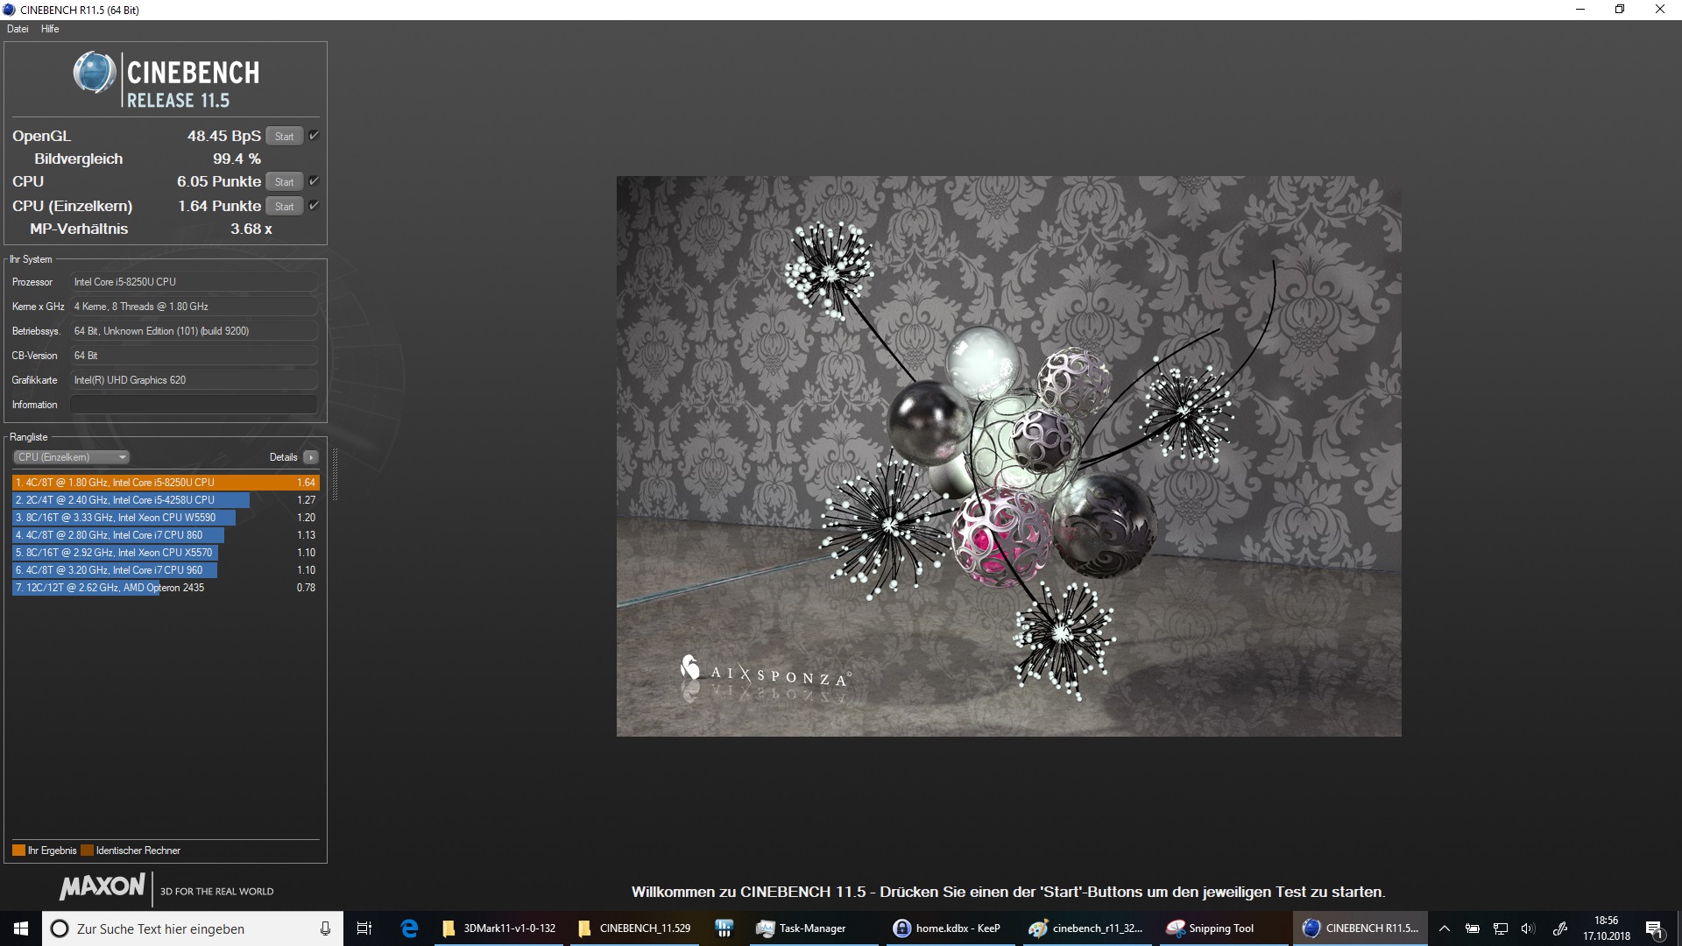Show hidden system tray icons
Image resolution: width=1682 pixels, height=946 pixels.
click(1445, 928)
